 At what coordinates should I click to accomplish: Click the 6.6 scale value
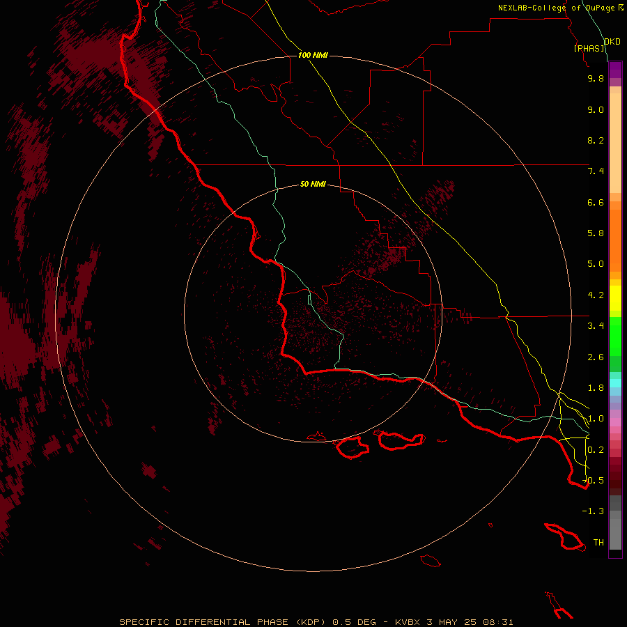click(x=596, y=202)
